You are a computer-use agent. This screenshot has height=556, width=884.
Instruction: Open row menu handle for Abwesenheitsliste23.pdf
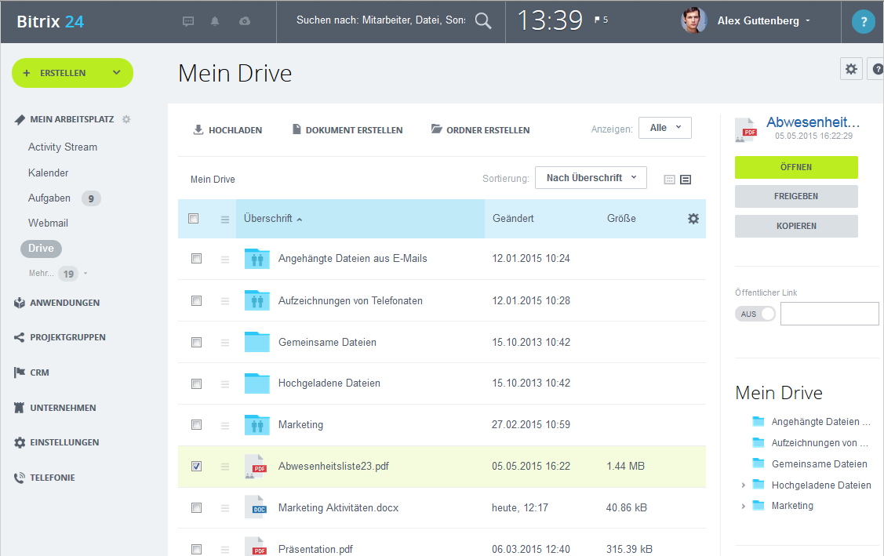coord(225,467)
